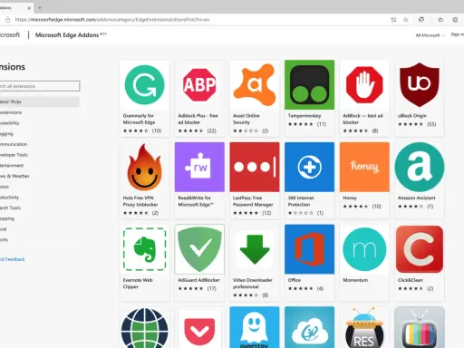Click the AdBlock red hand icon

(x=364, y=84)
